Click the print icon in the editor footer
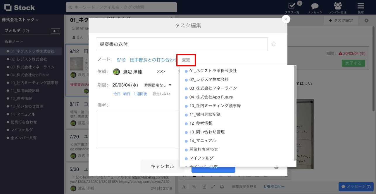Image resolution: width=376 pixels, height=194 pixels. coord(221,187)
